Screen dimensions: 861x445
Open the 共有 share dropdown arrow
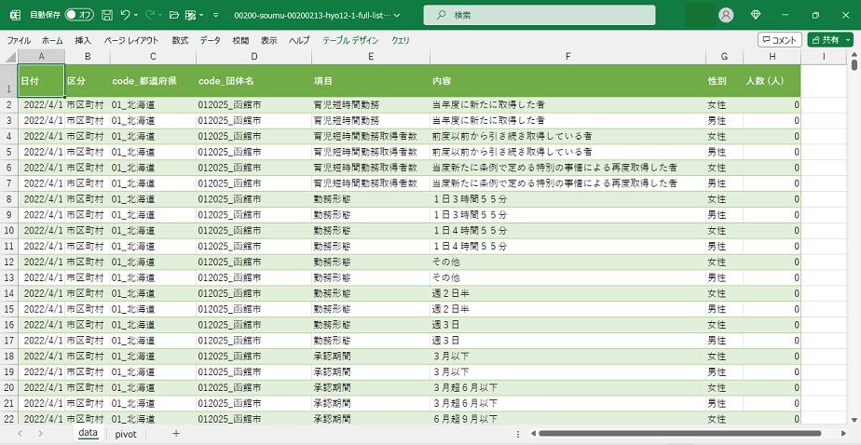[x=848, y=40]
